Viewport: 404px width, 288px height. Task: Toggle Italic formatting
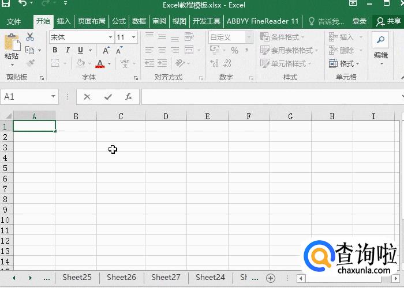coord(68,50)
